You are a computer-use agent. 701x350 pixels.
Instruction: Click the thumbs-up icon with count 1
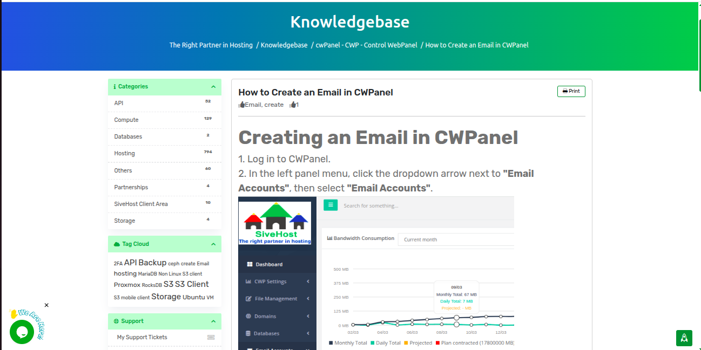(x=292, y=105)
